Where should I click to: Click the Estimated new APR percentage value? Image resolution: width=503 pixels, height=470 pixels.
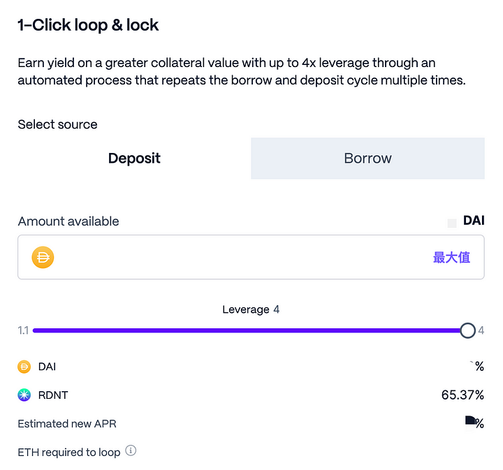pyautogui.click(x=474, y=423)
